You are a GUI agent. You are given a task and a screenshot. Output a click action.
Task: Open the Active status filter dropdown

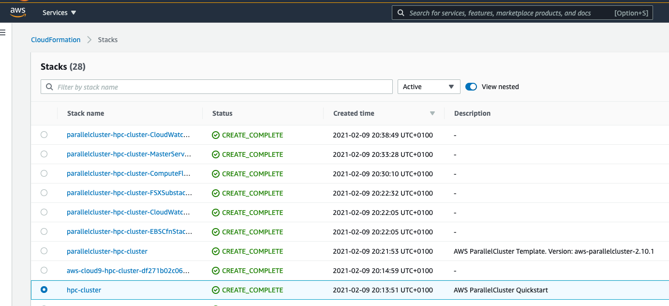pyautogui.click(x=429, y=87)
